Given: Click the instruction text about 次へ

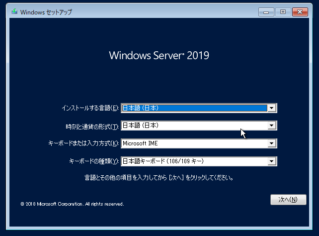Looking at the screenshot, I should coord(159,178).
